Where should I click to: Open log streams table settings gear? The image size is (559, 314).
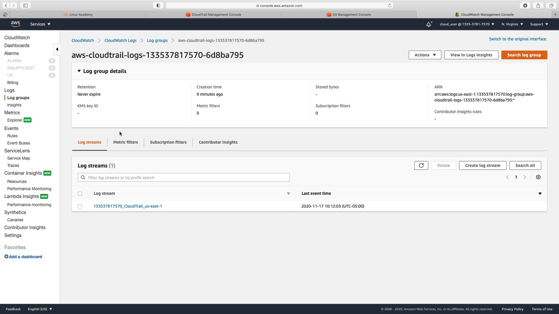tap(538, 177)
